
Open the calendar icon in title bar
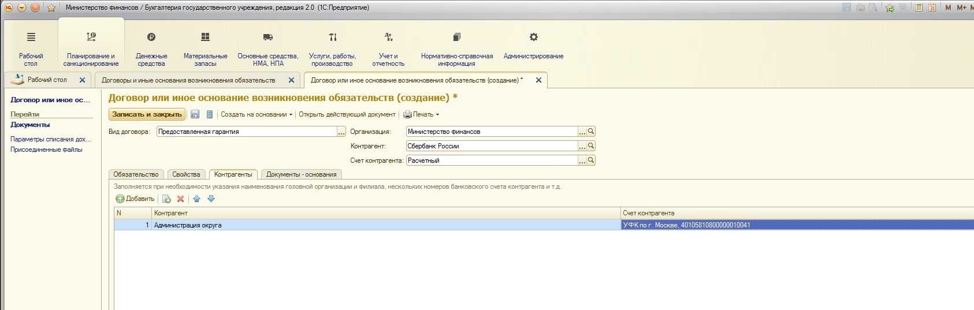932,8
